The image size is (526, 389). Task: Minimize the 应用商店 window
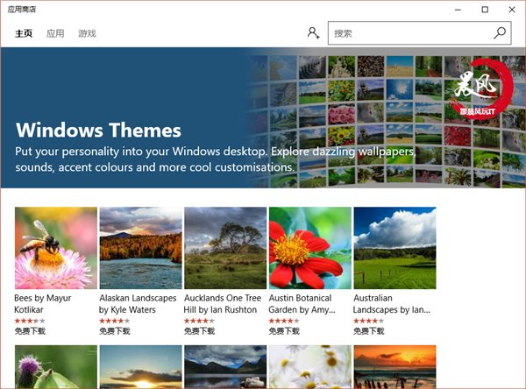click(458, 10)
